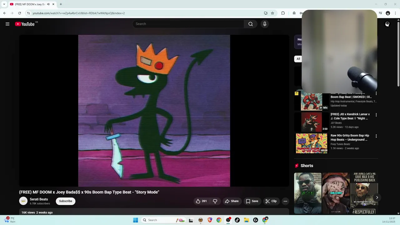This screenshot has height=225, width=400.
Task: Open options for JID x Kendrick video
Action: 376,115
